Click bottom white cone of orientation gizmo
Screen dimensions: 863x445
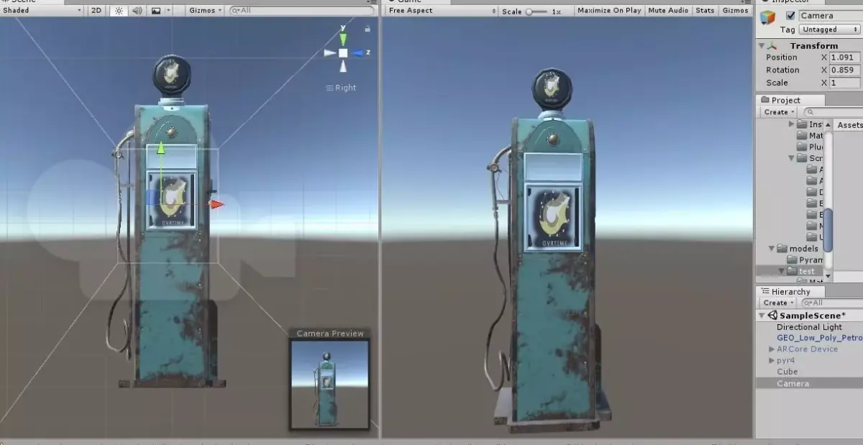click(343, 66)
